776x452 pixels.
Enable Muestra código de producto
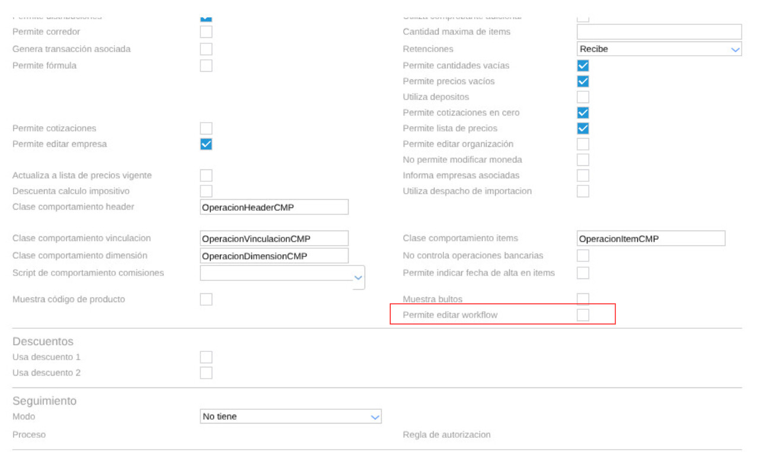click(x=206, y=300)
